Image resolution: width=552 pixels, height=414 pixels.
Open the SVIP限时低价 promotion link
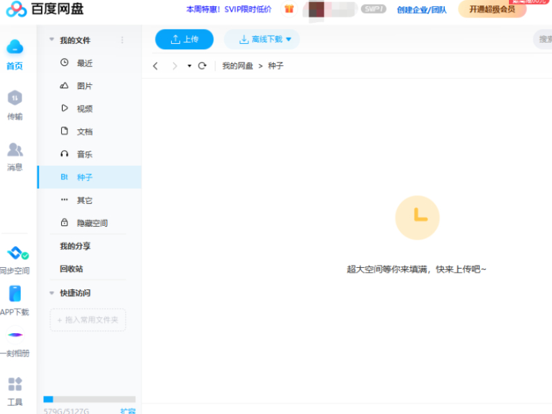tap(229, 9)
